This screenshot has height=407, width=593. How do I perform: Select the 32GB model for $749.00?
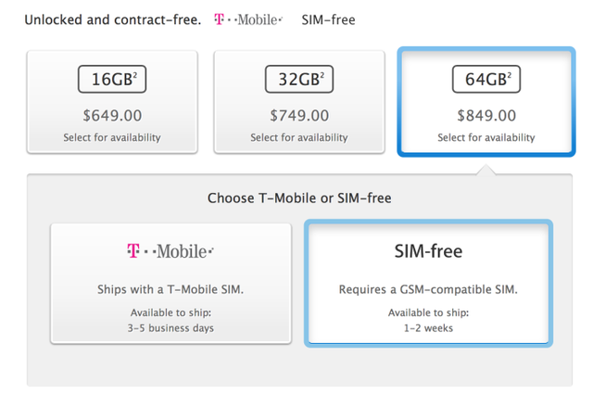[x=298, y=102]
